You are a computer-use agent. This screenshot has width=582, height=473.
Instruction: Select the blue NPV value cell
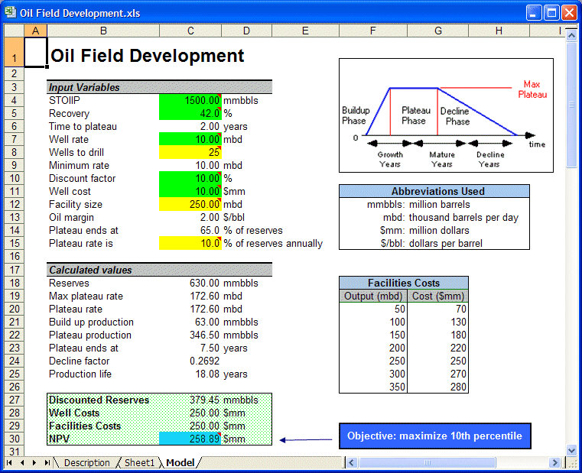coord(190,439)
